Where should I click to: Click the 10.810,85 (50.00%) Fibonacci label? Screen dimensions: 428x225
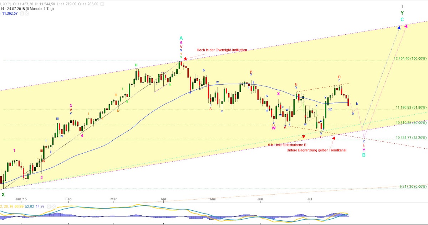(411, 122)
